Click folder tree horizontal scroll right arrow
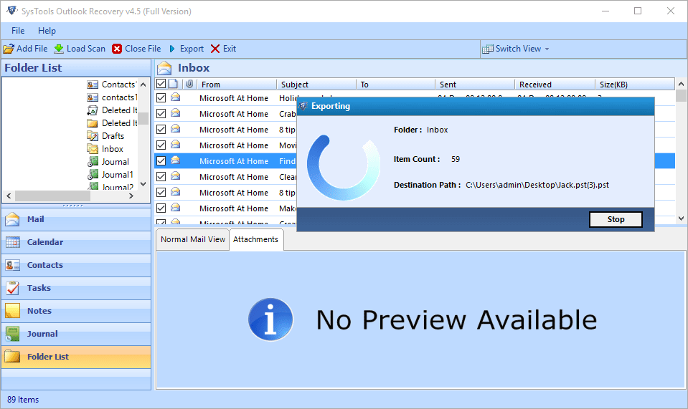The width and height of the screenshot is (688, 409). point(131,196)
